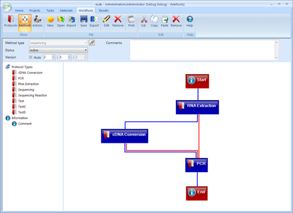Open the Status dropdown
Screen dimensions: 293x213
click(58, 50)
